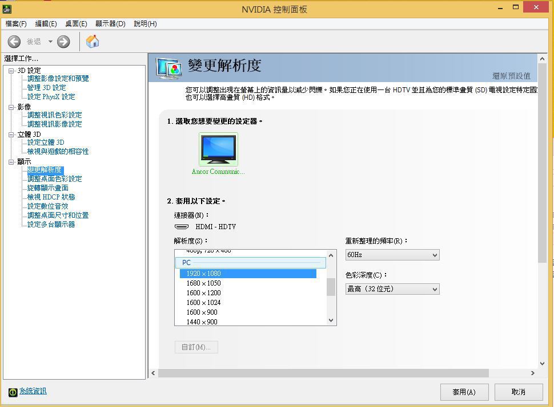This screenshot has width=554, height=407.
Task: Select resolution 1600 × 1200
Action: coord(203,293)
